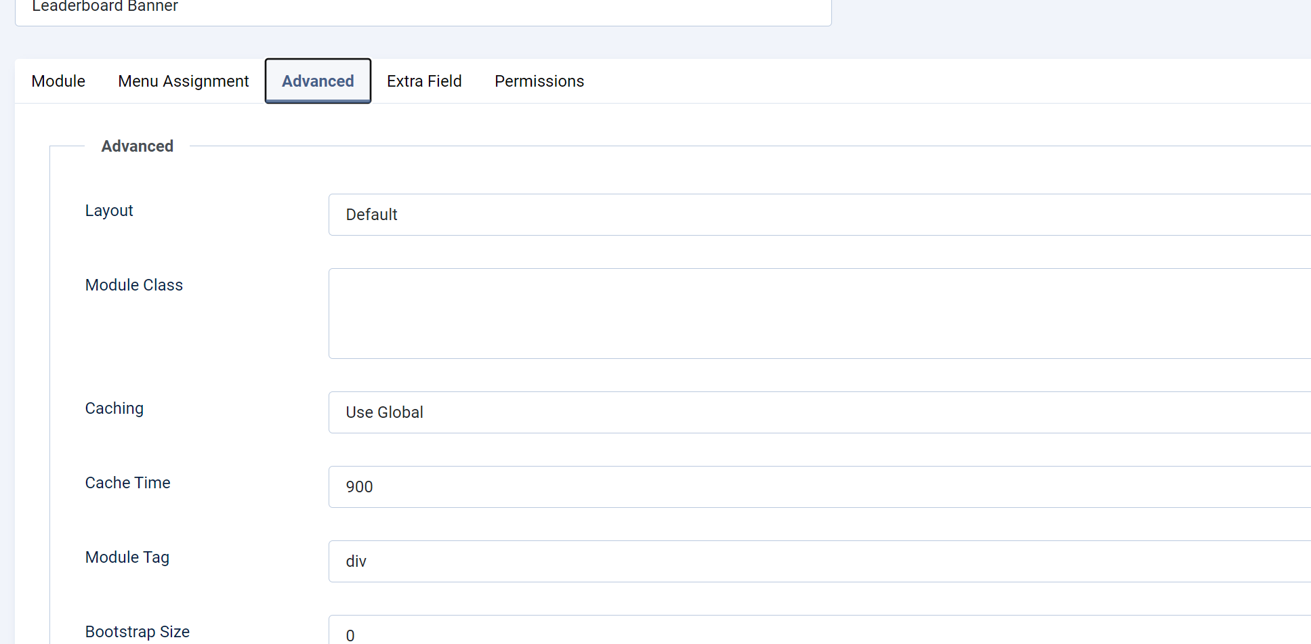Viewport: 1311px width, 644px height.
Task: Click the Module Tag field label
Action: click(127, 557)
